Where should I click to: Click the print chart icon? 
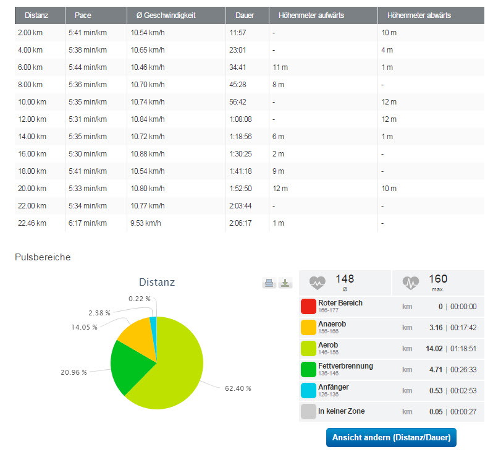coord(269,283)
